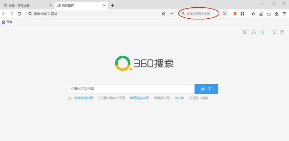Close the 设置 - 界面设置 tab
289x141 pixels.
point(51,5)
